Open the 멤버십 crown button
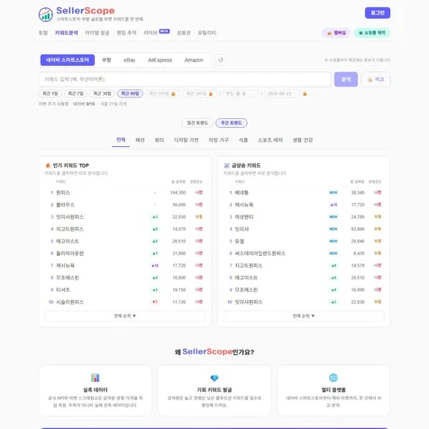The width and height of the screenshot is (429, 429). click(336, 32)
